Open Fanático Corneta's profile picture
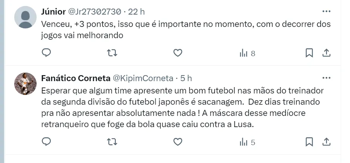Image resolution: width=350 pixels, height=163 pixels. 25,83
